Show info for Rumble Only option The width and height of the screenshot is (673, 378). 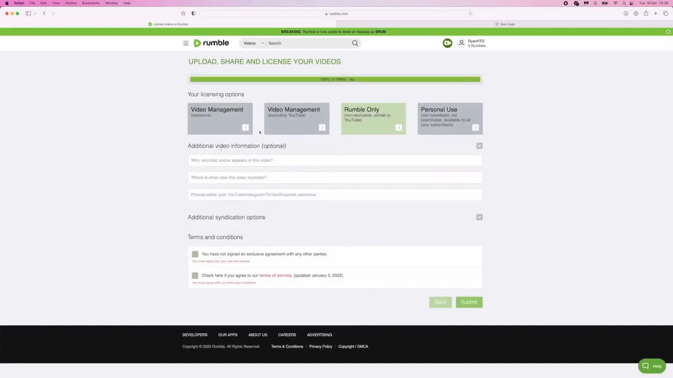[x=399, y=127]
